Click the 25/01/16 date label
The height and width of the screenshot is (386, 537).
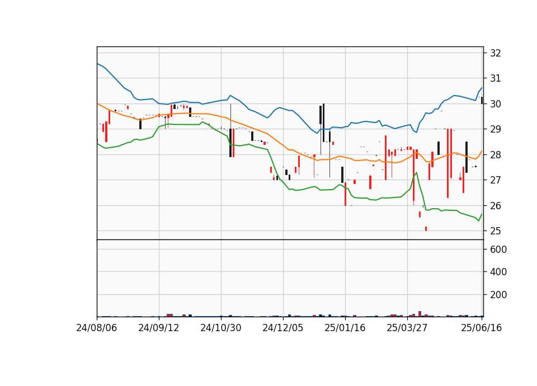pyautogui.click(x=345, y=328)
